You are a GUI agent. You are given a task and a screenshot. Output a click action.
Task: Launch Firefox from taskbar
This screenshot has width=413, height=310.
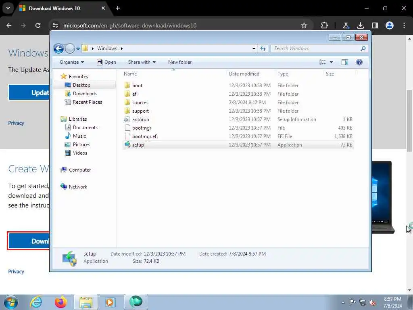click(61, 302)
